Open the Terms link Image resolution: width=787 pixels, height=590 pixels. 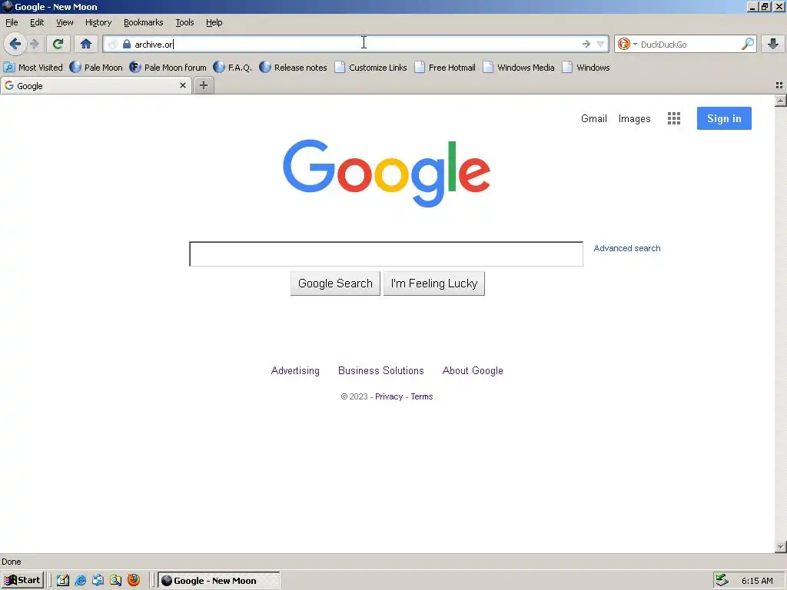point(422,397)
